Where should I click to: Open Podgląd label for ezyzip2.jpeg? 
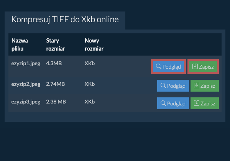click(x=177, y=86)
